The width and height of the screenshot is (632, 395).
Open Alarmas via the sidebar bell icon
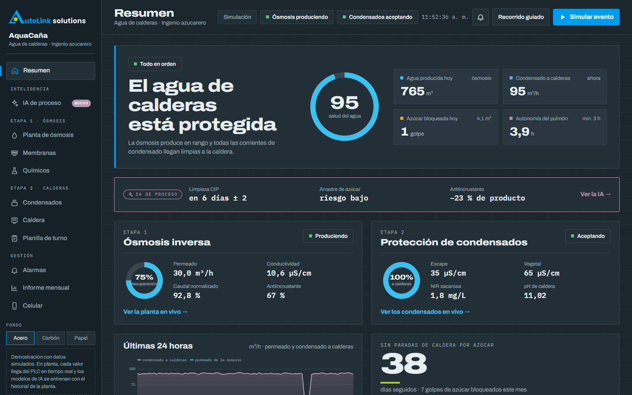14,270
